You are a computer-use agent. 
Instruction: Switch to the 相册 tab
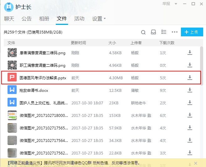pyautogui.click(x=44, y=19)
